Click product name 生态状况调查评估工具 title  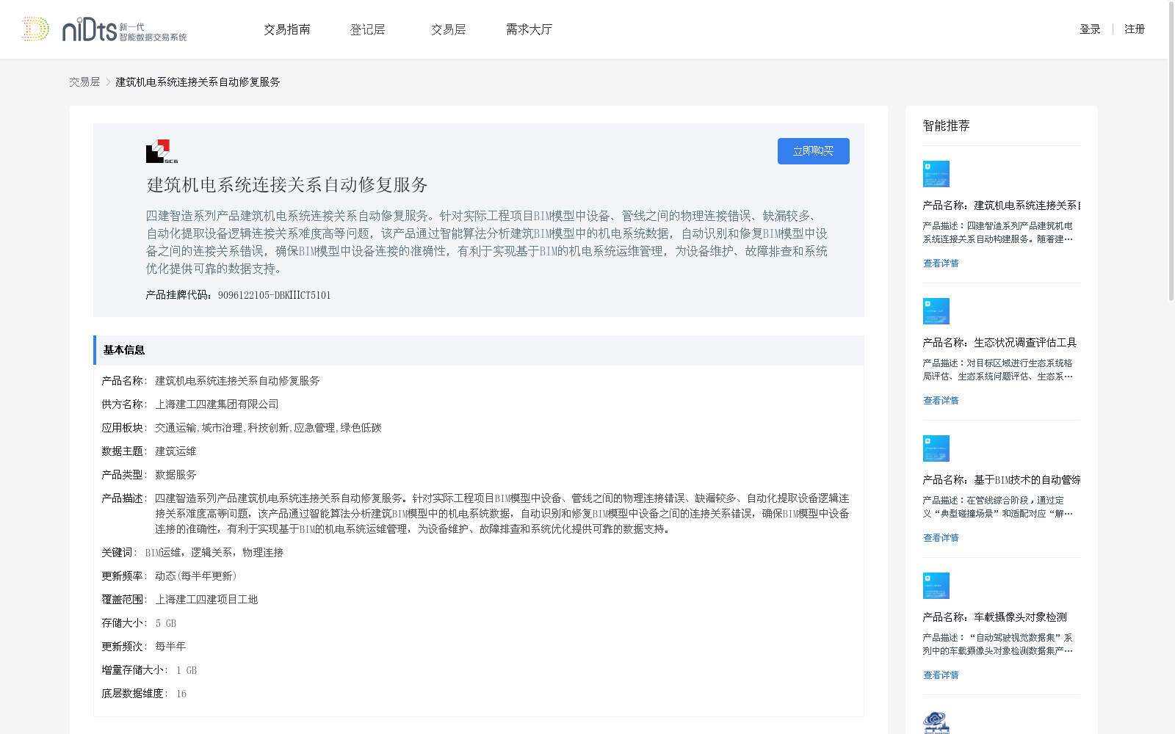coord(999,343)
